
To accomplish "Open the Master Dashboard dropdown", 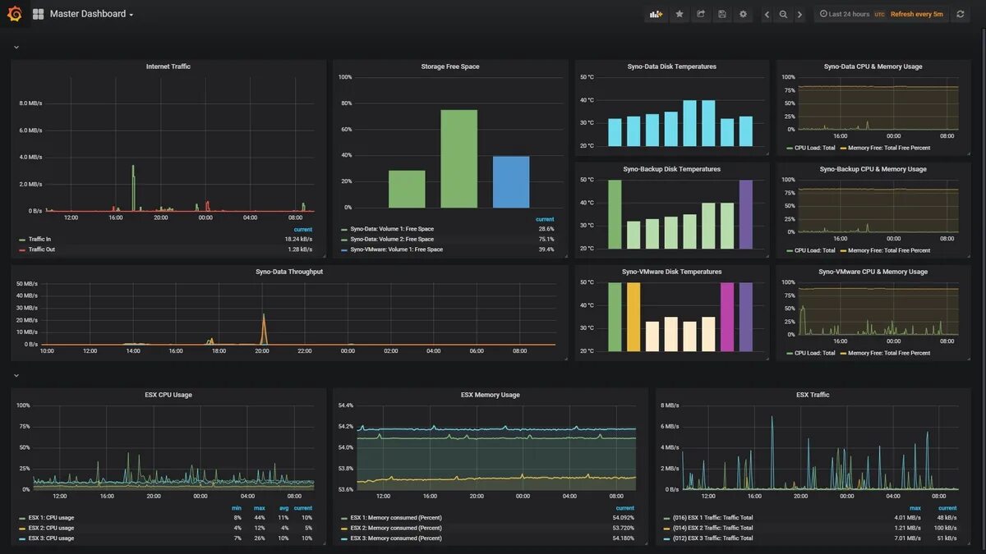I will [x=91, y=14].
